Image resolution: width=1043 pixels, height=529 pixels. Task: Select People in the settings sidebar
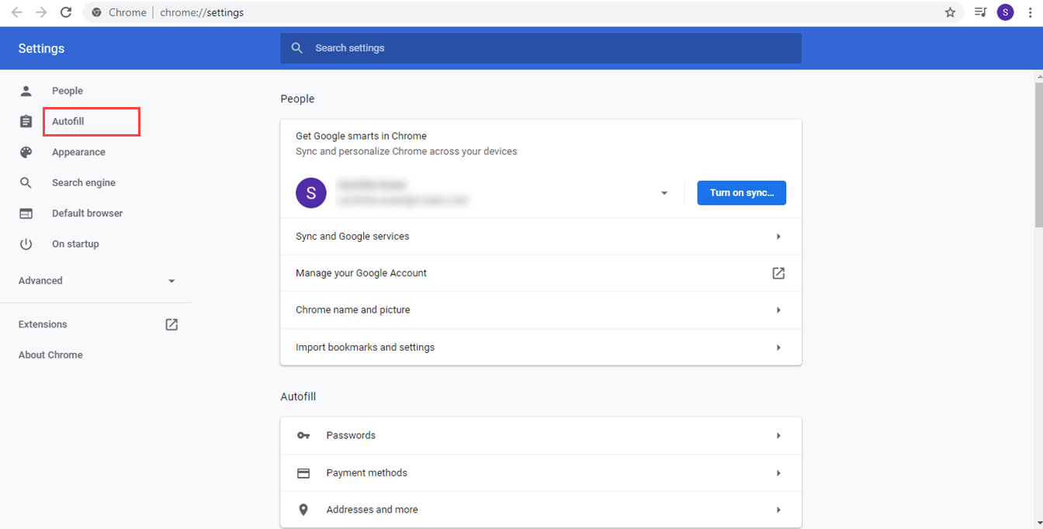[68, 91]
